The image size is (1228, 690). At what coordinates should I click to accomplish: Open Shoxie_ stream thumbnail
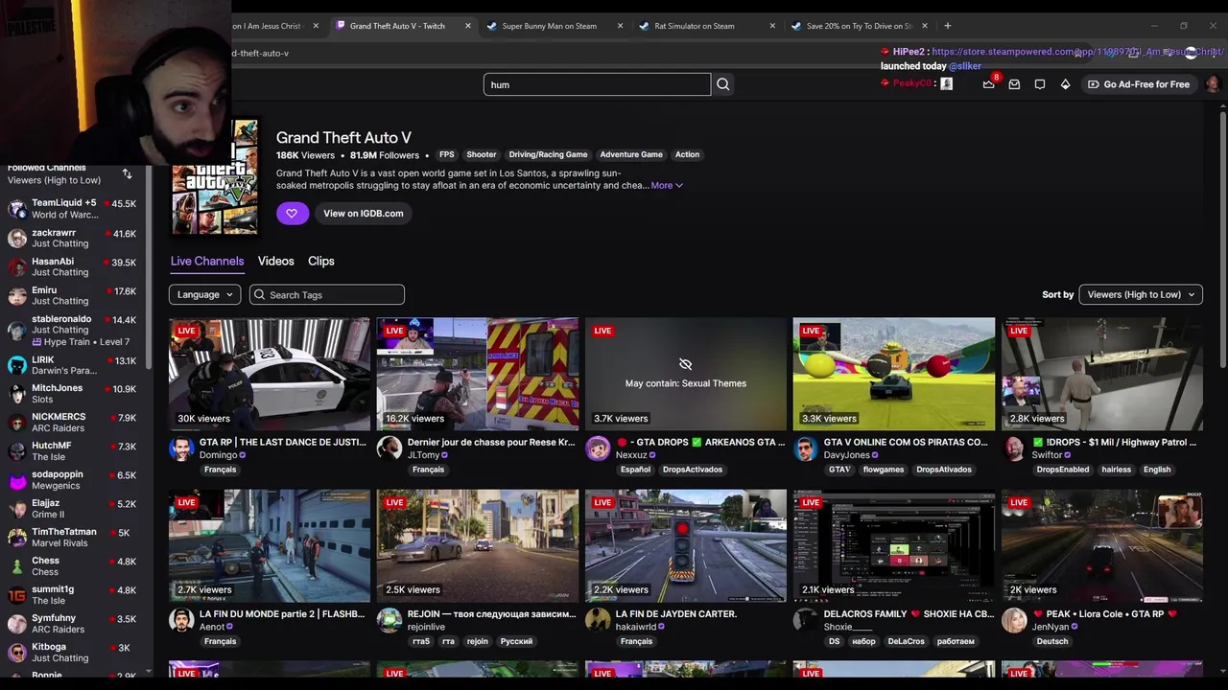tap(893, 545)
